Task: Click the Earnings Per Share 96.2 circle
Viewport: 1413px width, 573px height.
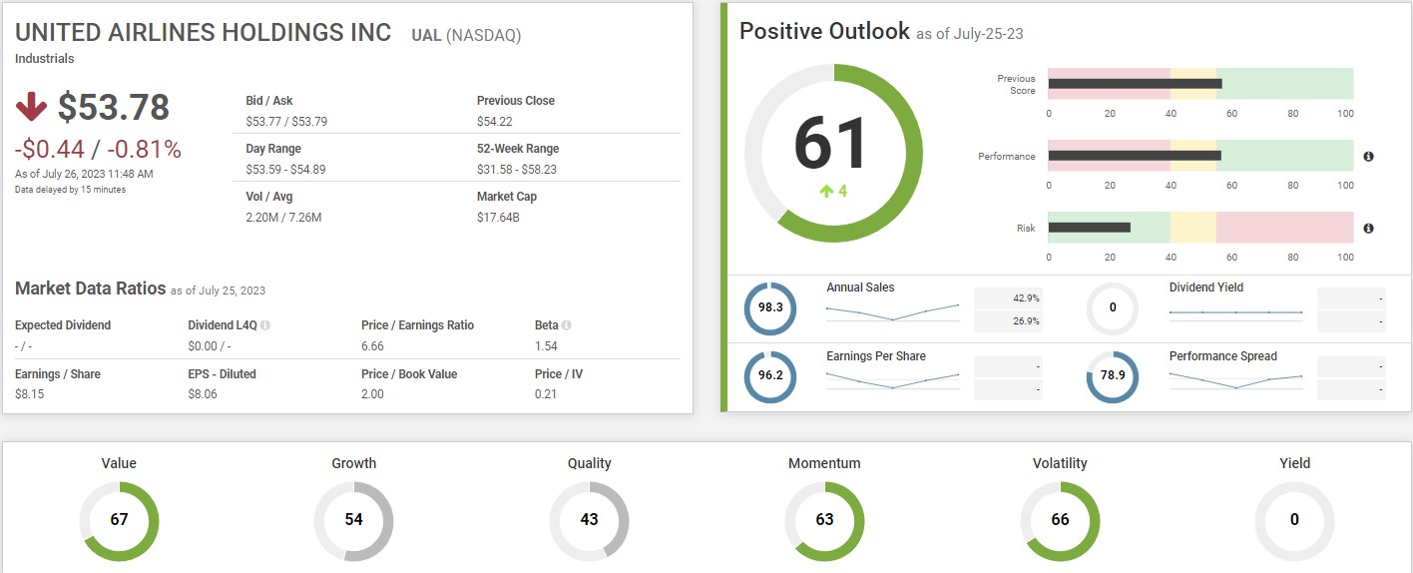Action: tap(770, 377)
